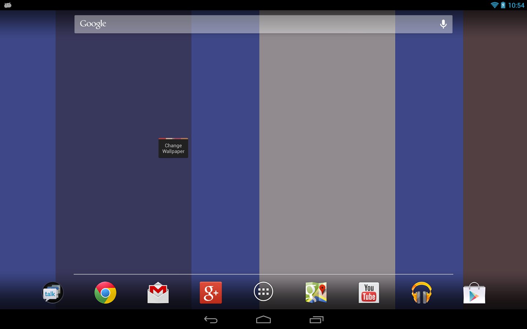Tap the Wi-Fi status icon

494,5
